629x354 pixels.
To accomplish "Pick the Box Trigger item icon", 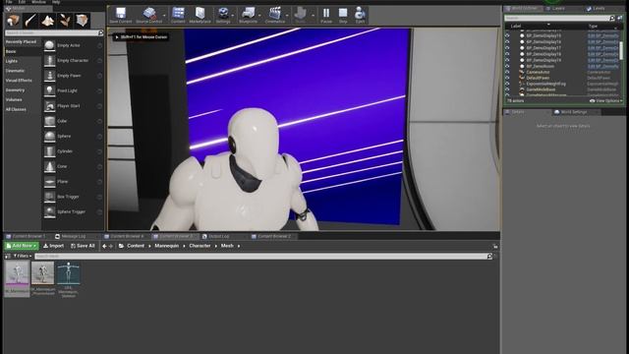I will (50, 197).
